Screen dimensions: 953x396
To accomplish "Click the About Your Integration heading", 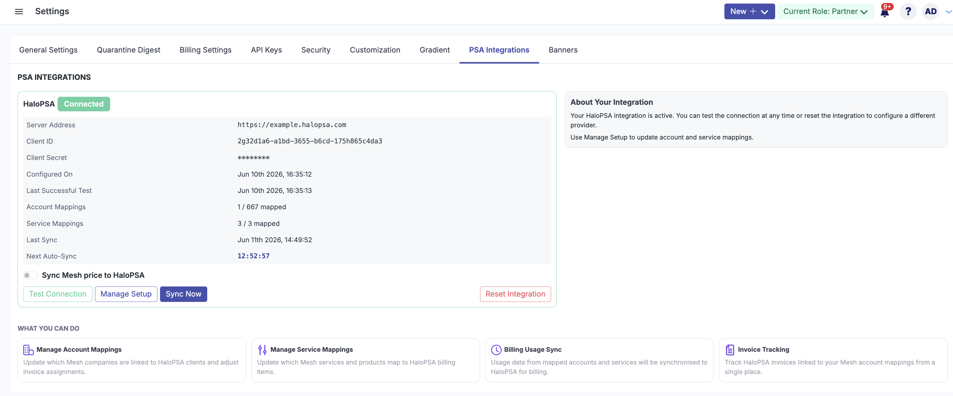I will coord(612,102).
